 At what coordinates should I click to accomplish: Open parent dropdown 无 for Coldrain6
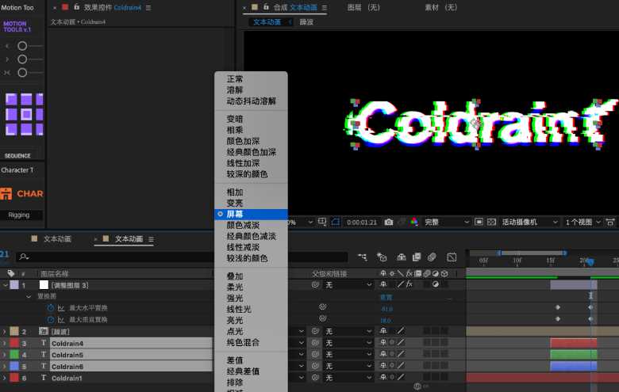coord(348,366)
